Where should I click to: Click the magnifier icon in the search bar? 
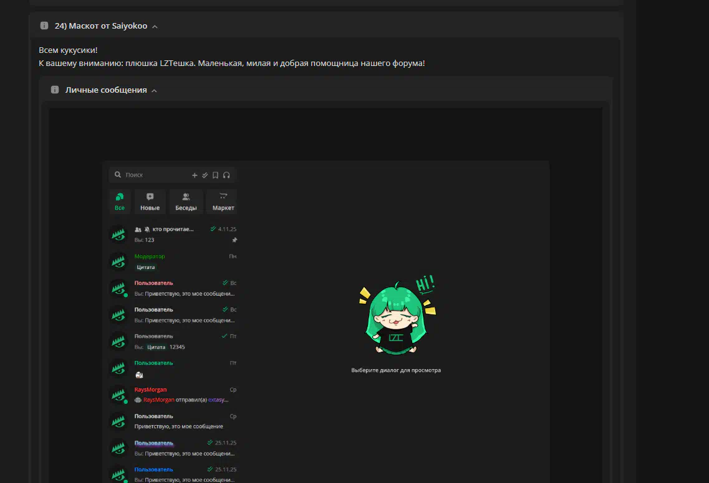click(x=117, y=176)
